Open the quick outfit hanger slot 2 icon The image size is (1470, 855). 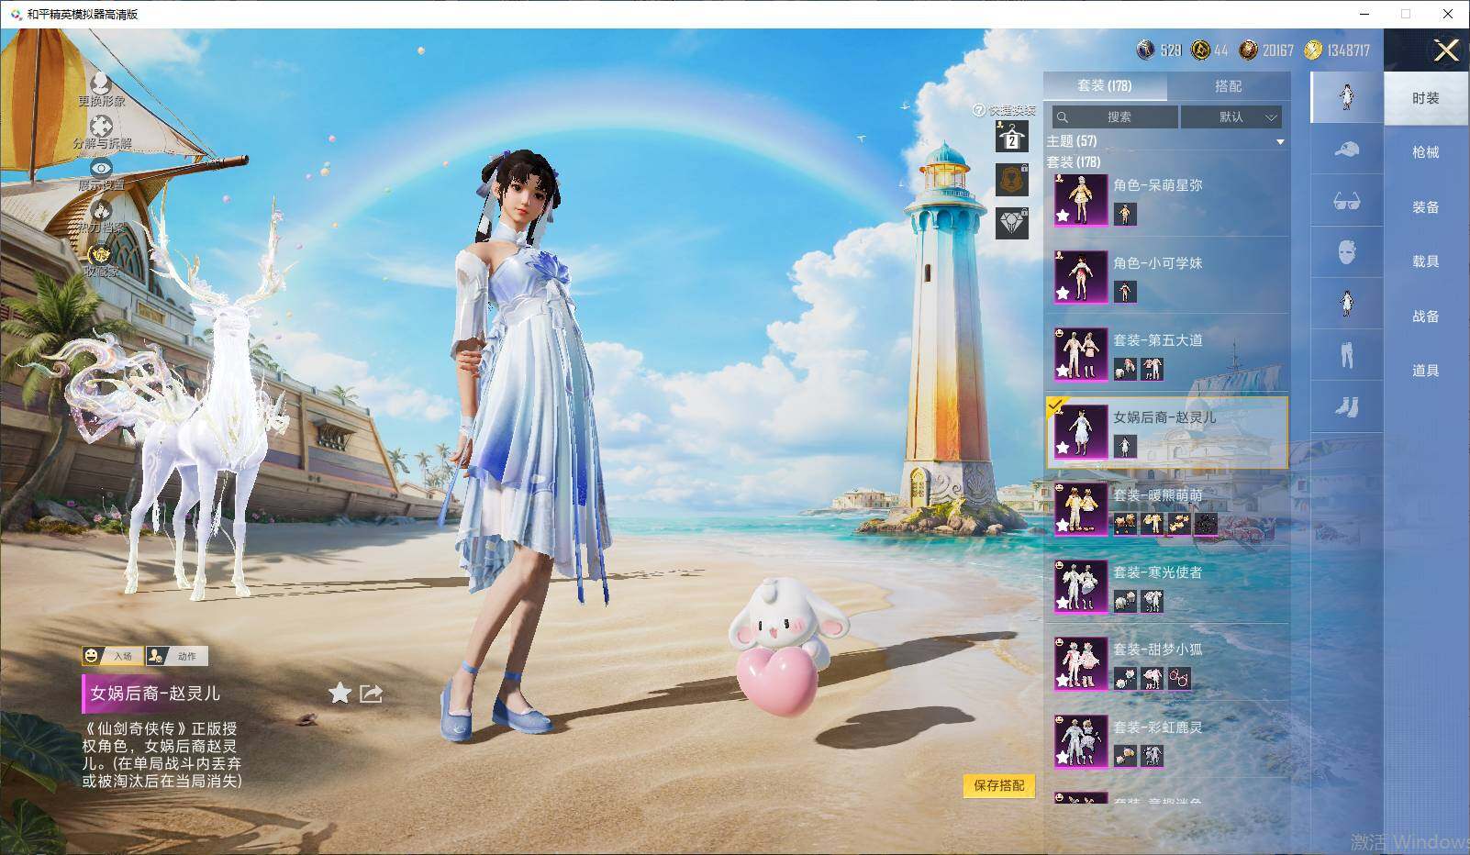tap(1012, 138)
